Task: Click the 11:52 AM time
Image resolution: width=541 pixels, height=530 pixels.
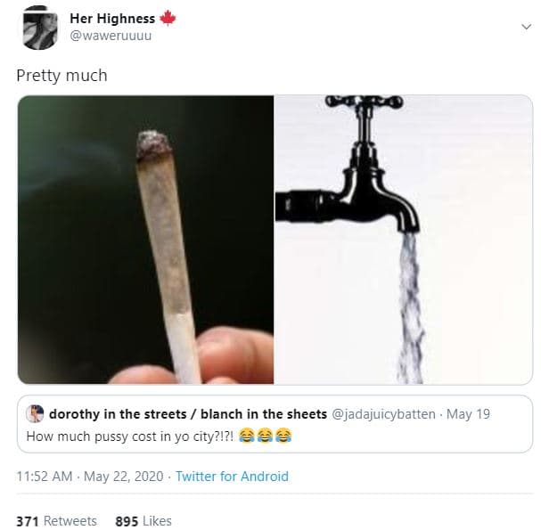Action: click(45, 477)
